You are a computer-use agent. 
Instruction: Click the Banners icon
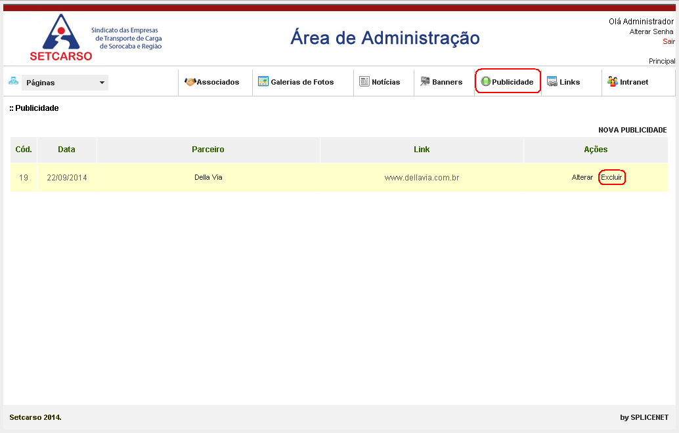click(x=425, y=81)
